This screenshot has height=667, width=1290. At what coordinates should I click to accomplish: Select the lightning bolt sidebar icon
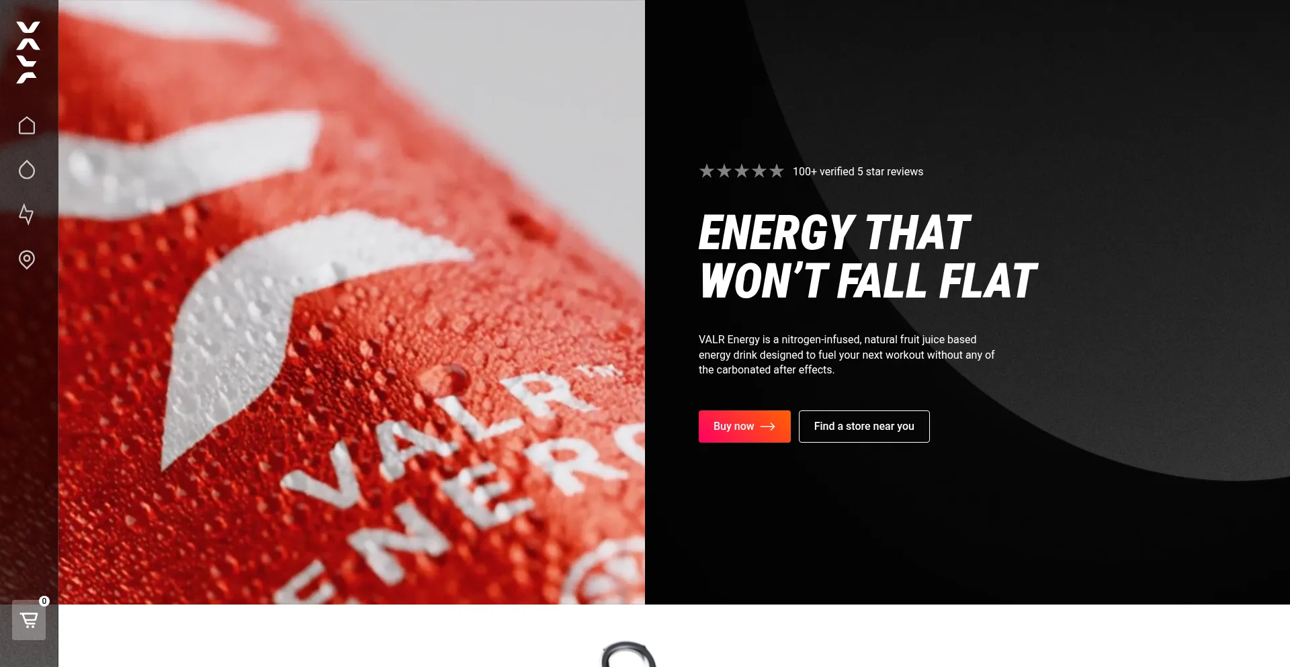pyautogui.click(x=26, y=214)
